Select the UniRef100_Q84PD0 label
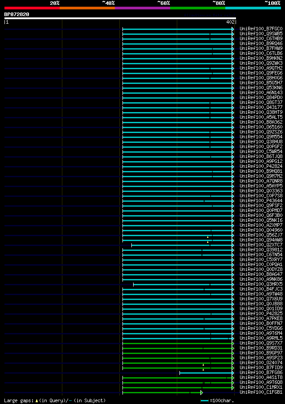The height and width of the screenshot is (404, 285). point(261,97)
